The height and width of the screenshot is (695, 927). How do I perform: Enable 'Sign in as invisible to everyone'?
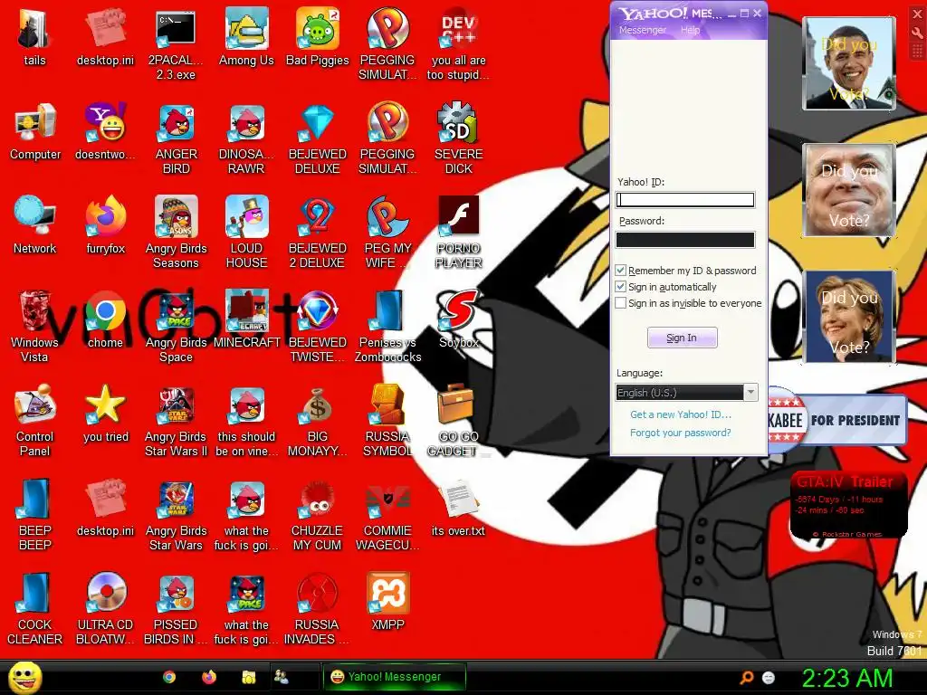621,303
